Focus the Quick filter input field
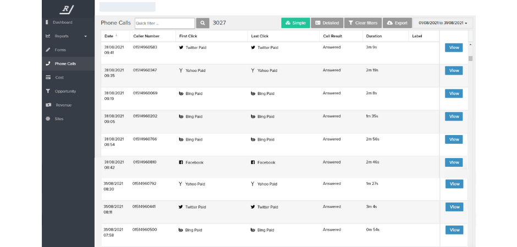Screen dimensions: 517x247 point(164,23)
